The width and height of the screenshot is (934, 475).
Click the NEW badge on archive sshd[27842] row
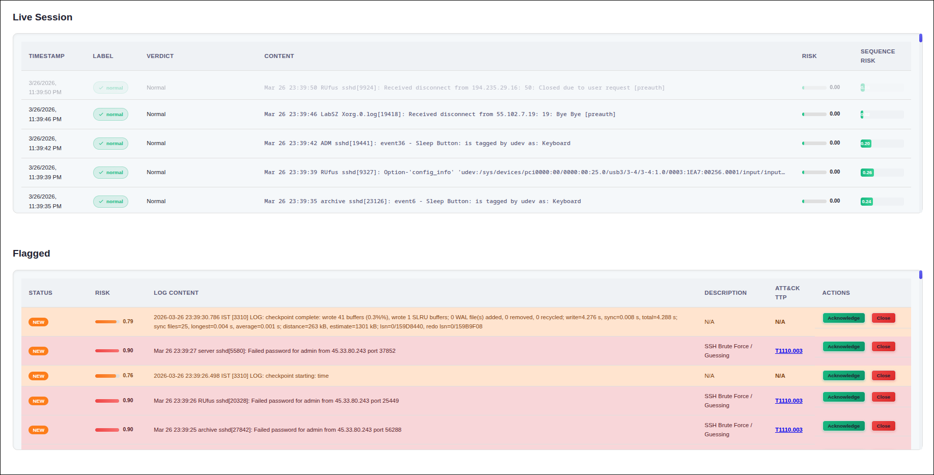tap(39, 430)
